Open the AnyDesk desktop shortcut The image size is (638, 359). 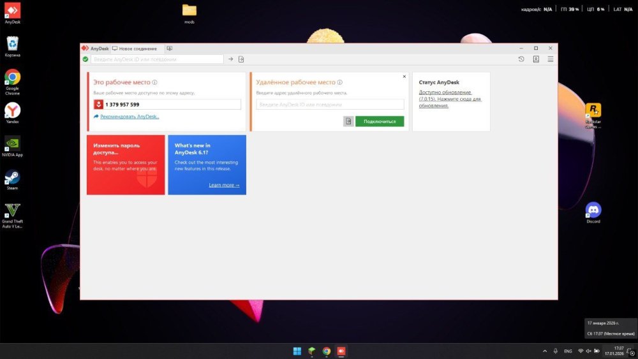coord(12,13)
